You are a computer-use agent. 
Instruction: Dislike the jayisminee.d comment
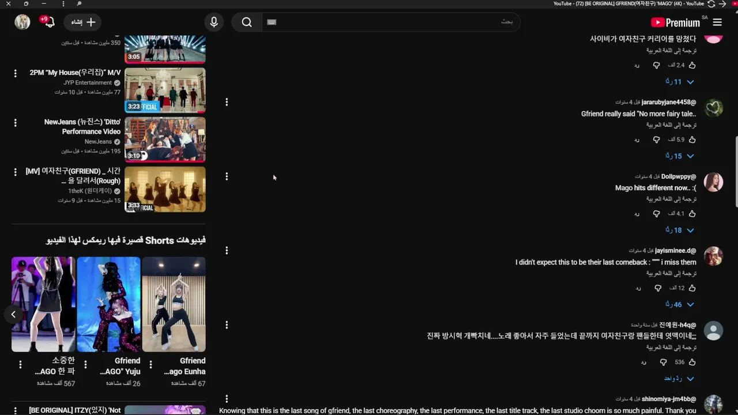point(658,288)
